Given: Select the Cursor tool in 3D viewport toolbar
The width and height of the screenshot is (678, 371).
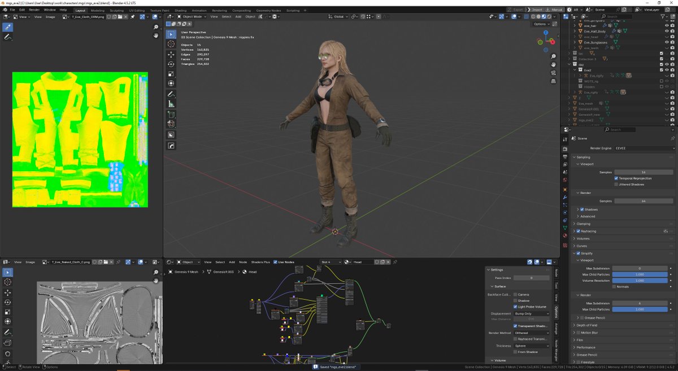Looking at the screenshot, I should [x=171, y=44].
